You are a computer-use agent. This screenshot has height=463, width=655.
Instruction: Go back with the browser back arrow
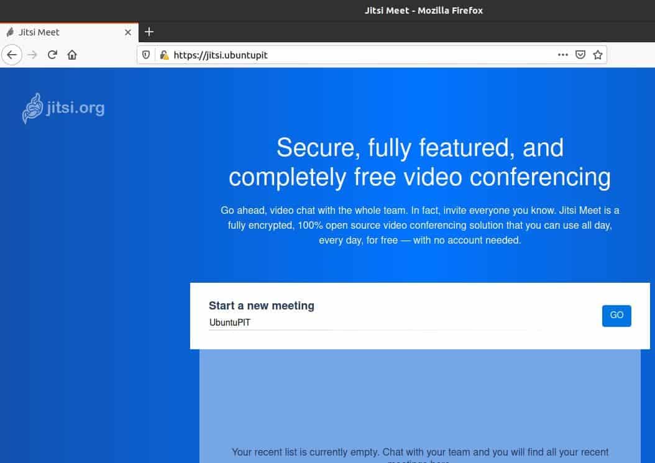[12, 55]
